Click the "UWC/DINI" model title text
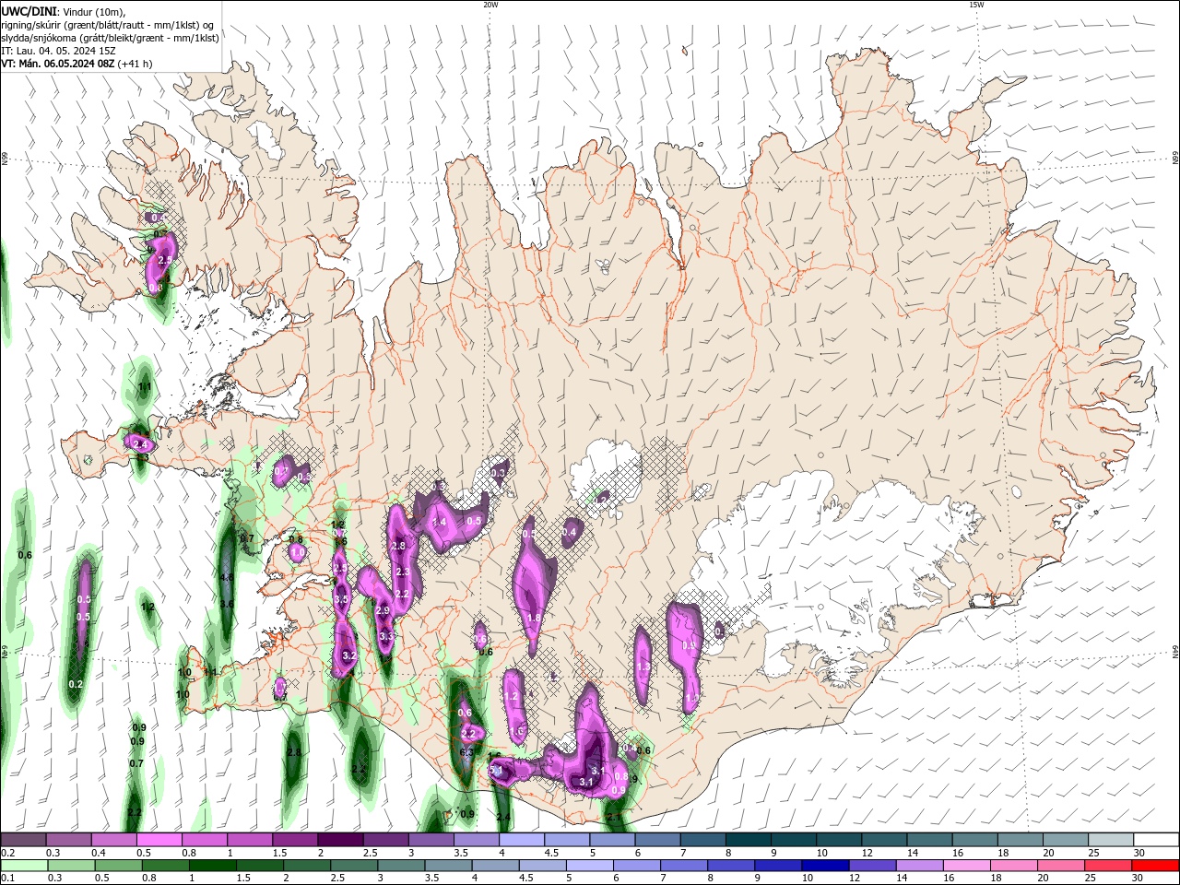Image resolution: width=1180 pixels, height=885 pixels. tap(28, 11)
